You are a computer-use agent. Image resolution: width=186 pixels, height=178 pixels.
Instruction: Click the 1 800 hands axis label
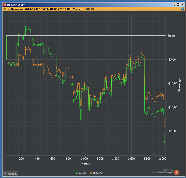pos(147,159)
